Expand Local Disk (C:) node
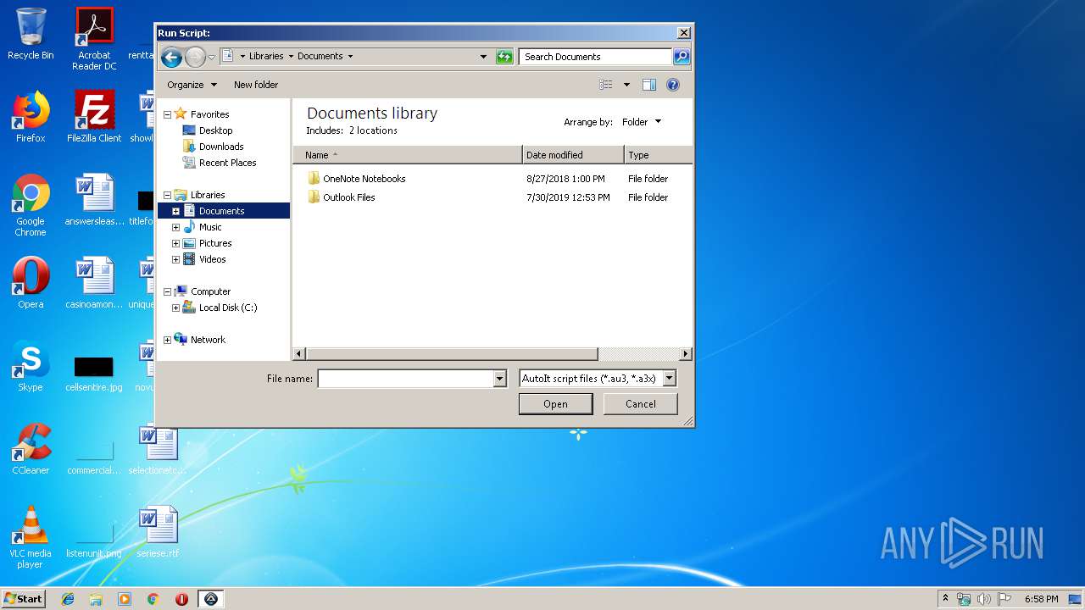1085x610 pixels. (x=175, y=308)
